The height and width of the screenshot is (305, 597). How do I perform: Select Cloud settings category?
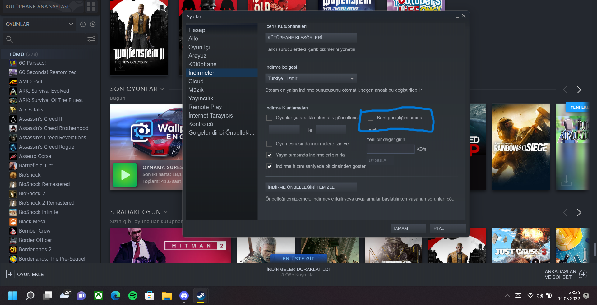(222, 81)
